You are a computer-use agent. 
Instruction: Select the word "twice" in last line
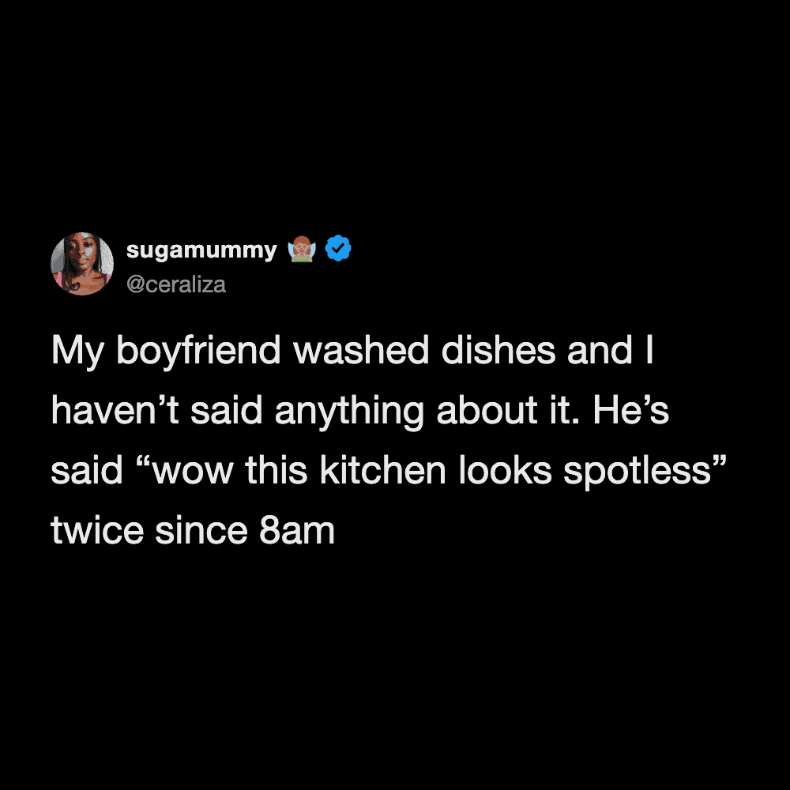pyautogui.click(x=97, y=530)
